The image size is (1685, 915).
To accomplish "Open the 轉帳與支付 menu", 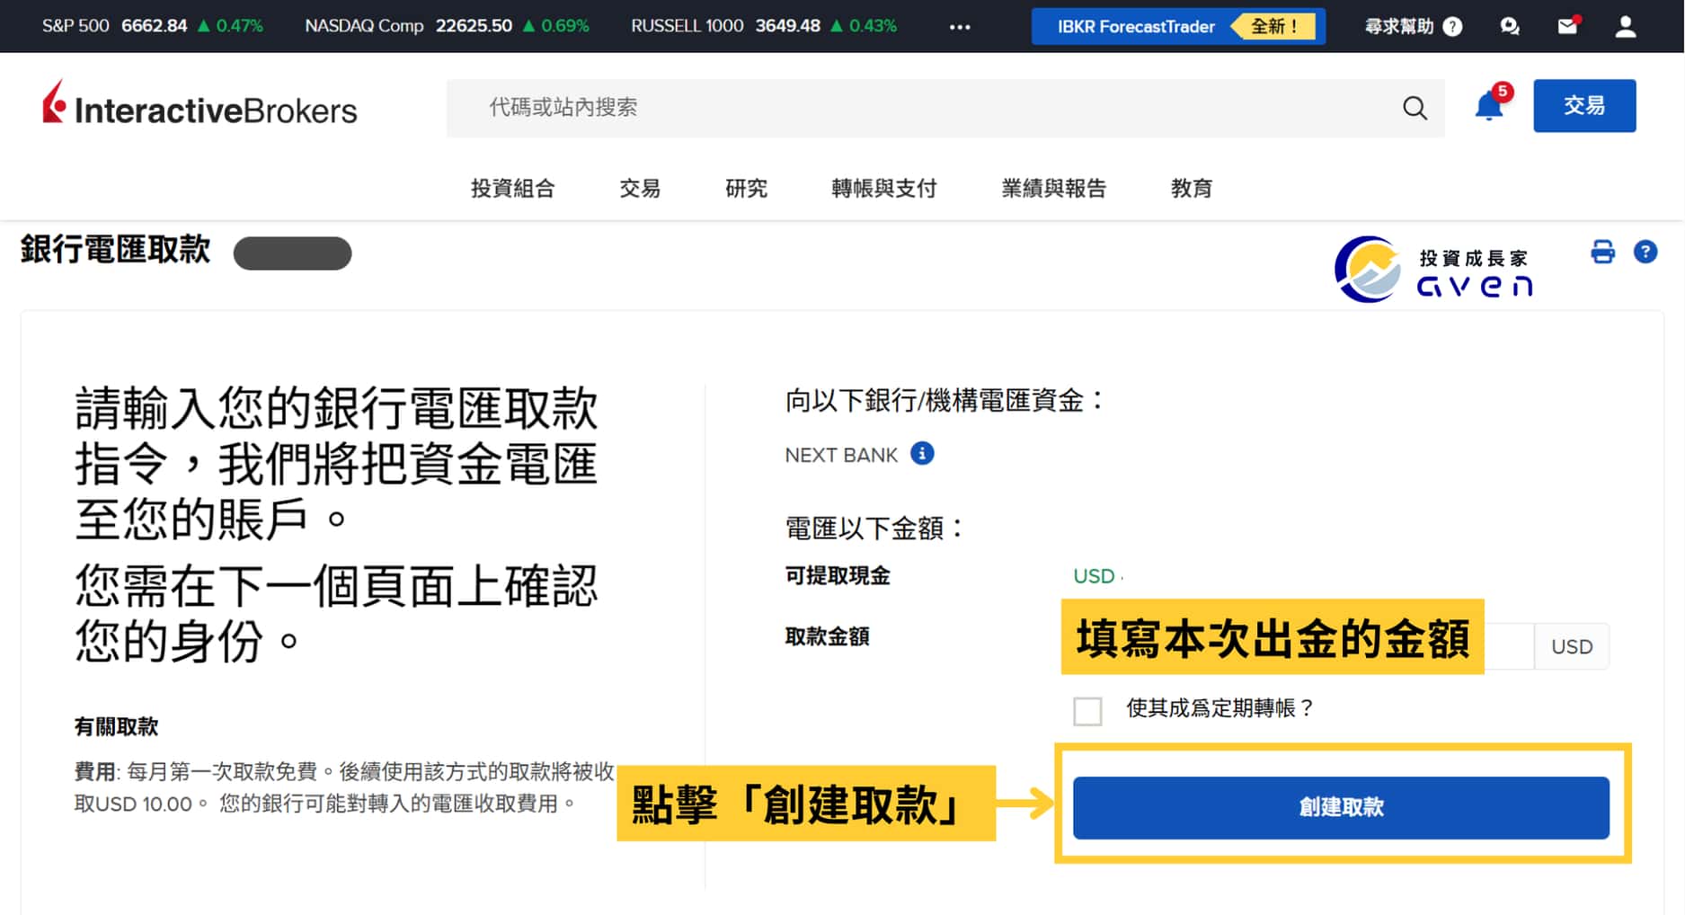I will [883, 188].
